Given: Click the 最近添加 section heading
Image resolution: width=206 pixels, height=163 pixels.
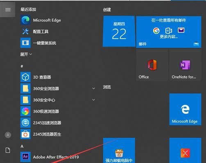Looking at the screenshot, I should pos(28,9).
